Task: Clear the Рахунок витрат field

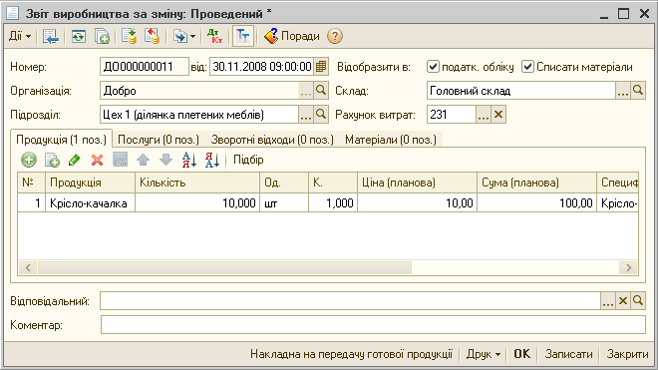Action: point(498,115)
